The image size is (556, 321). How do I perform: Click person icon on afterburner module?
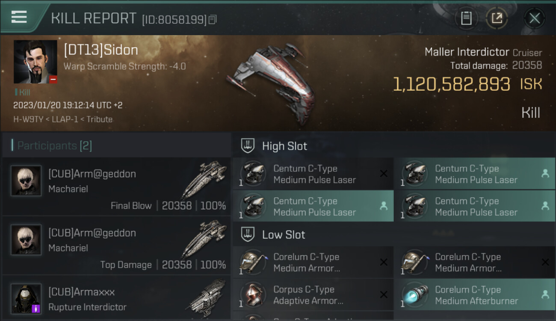pyautogui.click(x=545, y=294)
